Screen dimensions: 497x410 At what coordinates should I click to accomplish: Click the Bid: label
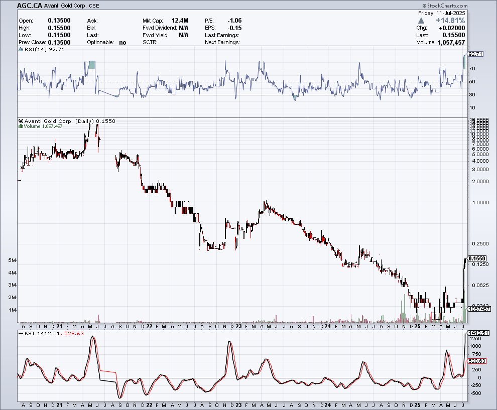point(91,28)
